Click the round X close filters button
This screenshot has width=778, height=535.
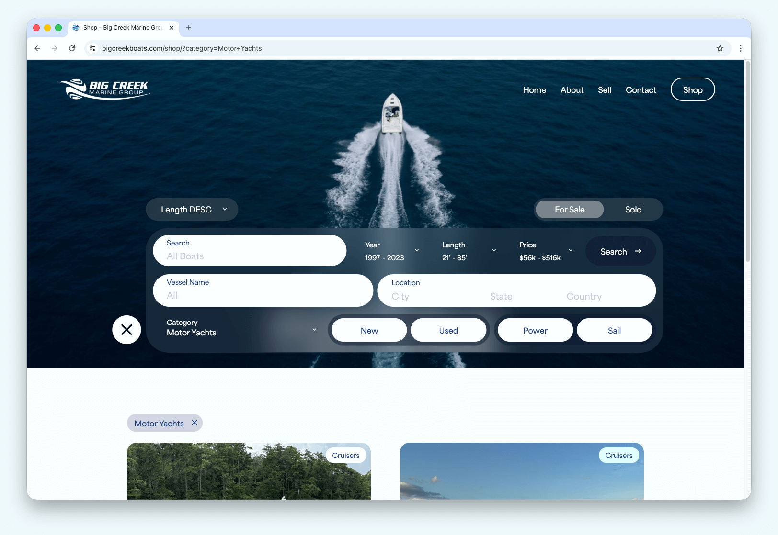(126, 330)
